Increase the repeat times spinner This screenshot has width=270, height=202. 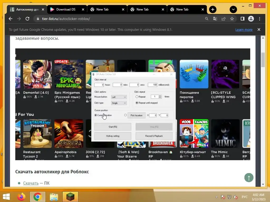(160, 96)
